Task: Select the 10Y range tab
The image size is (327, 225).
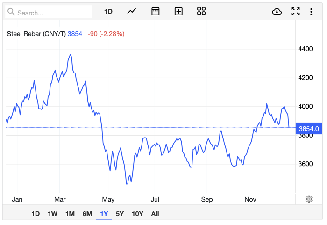Action: [x=137, y=214]
